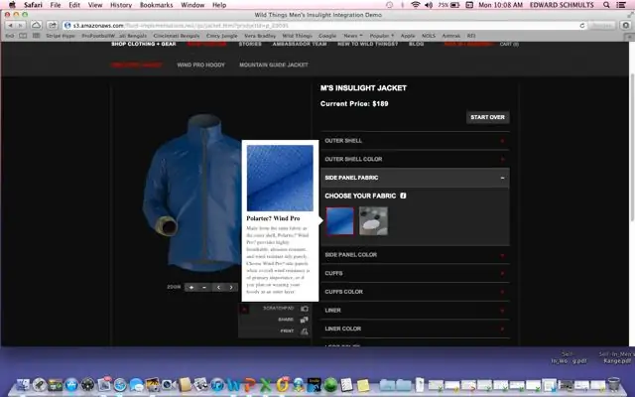Rotate jacket view with left arrow
This screenshot has height=397, width=635.
(218, 287)
